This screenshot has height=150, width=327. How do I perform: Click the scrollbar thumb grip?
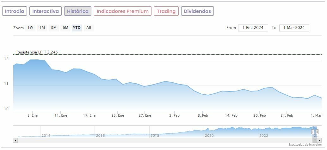315,140
